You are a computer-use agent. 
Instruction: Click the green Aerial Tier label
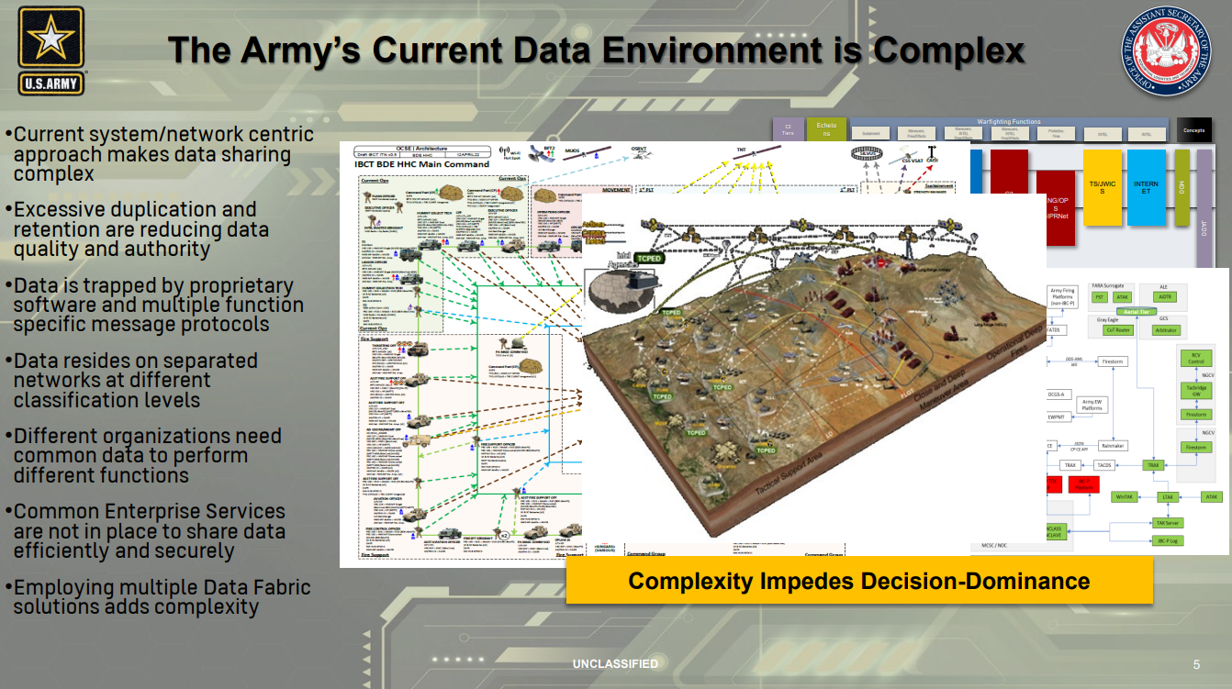pos(1137,312)
